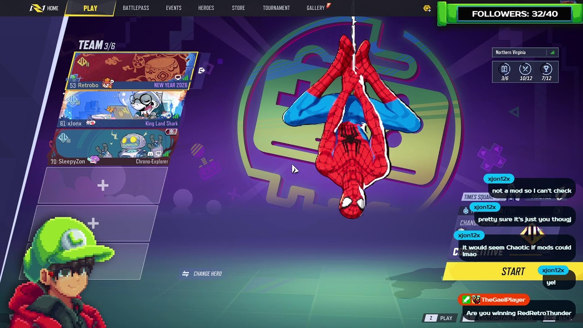Image resolution: width=583 pixels, height=328 pixels.
Task: Open the HEROES tab
Action: pyautogui.click(x=206, y=8)
